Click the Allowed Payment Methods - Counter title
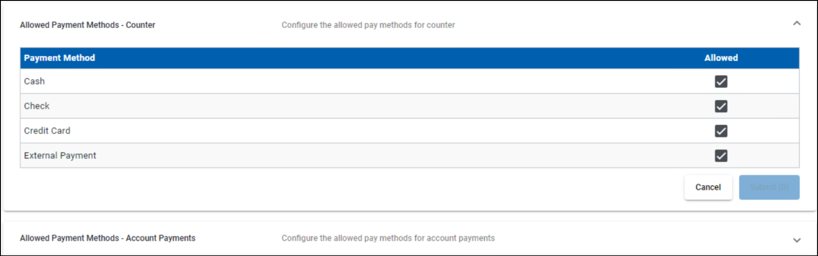The height and width of the screenshot is (256, 818). coord(88,25)
